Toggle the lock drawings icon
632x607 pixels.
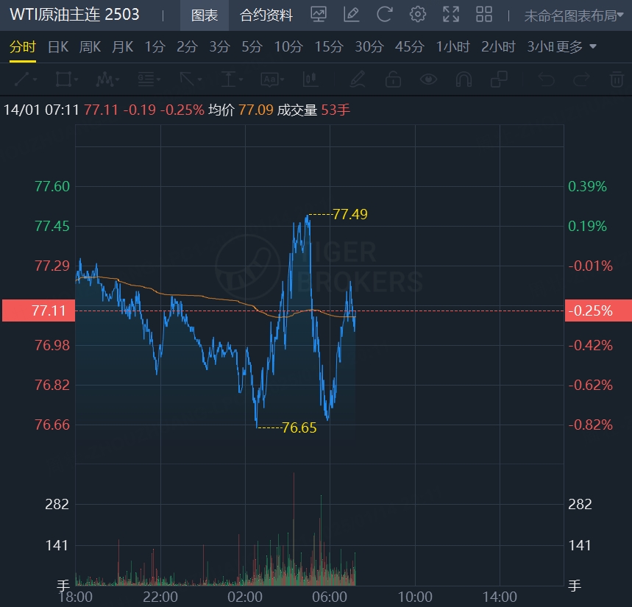(x=393, y=79)
